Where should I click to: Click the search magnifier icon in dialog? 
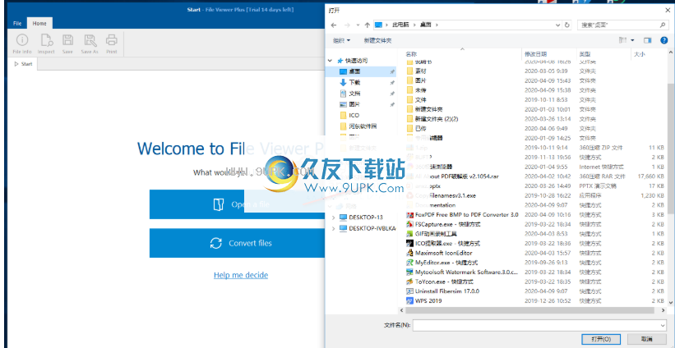(x=663, y=25)
